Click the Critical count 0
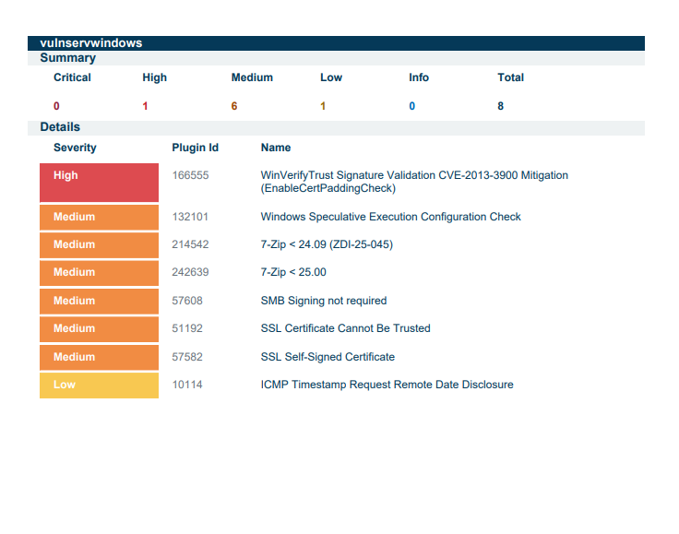Image resolution: width=679 pixels, height=534 pixels. click(56, 106)
